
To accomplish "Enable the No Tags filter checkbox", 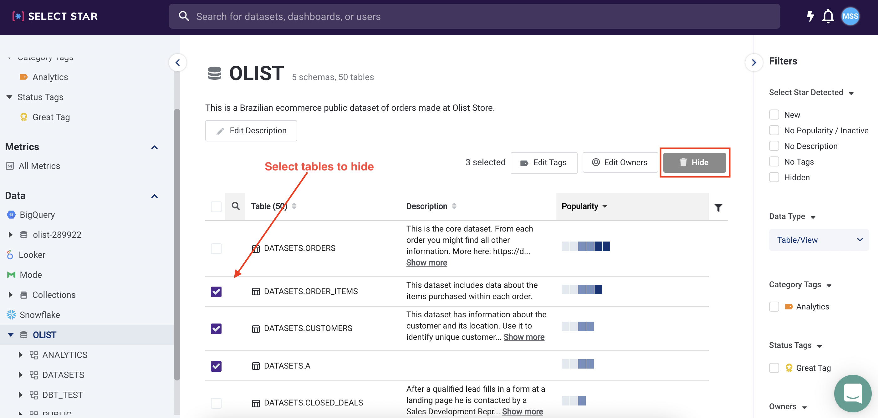I will tap(774, 162).
